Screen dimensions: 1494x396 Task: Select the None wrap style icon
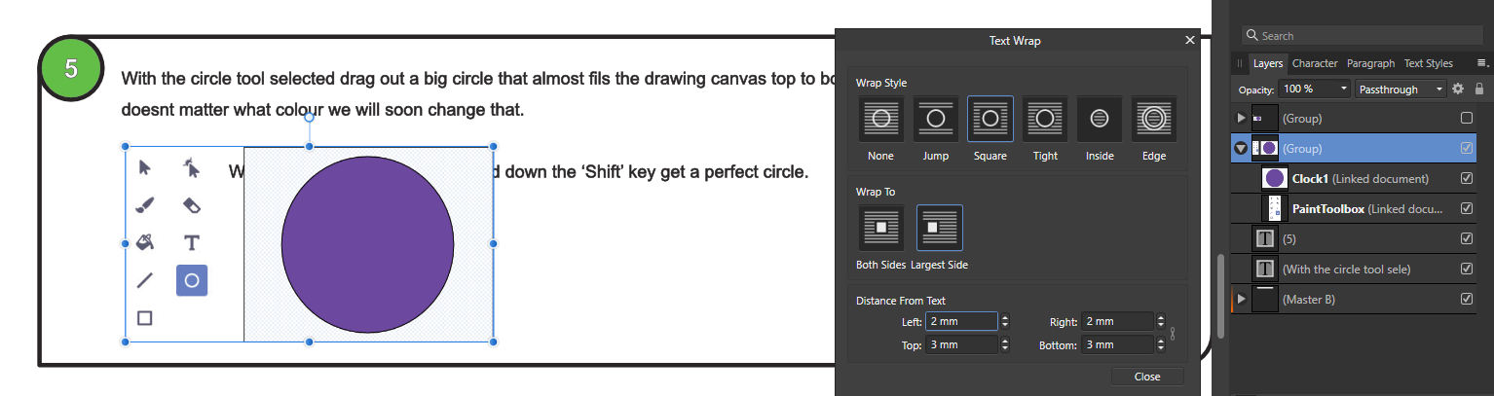(x=881, y=119)
